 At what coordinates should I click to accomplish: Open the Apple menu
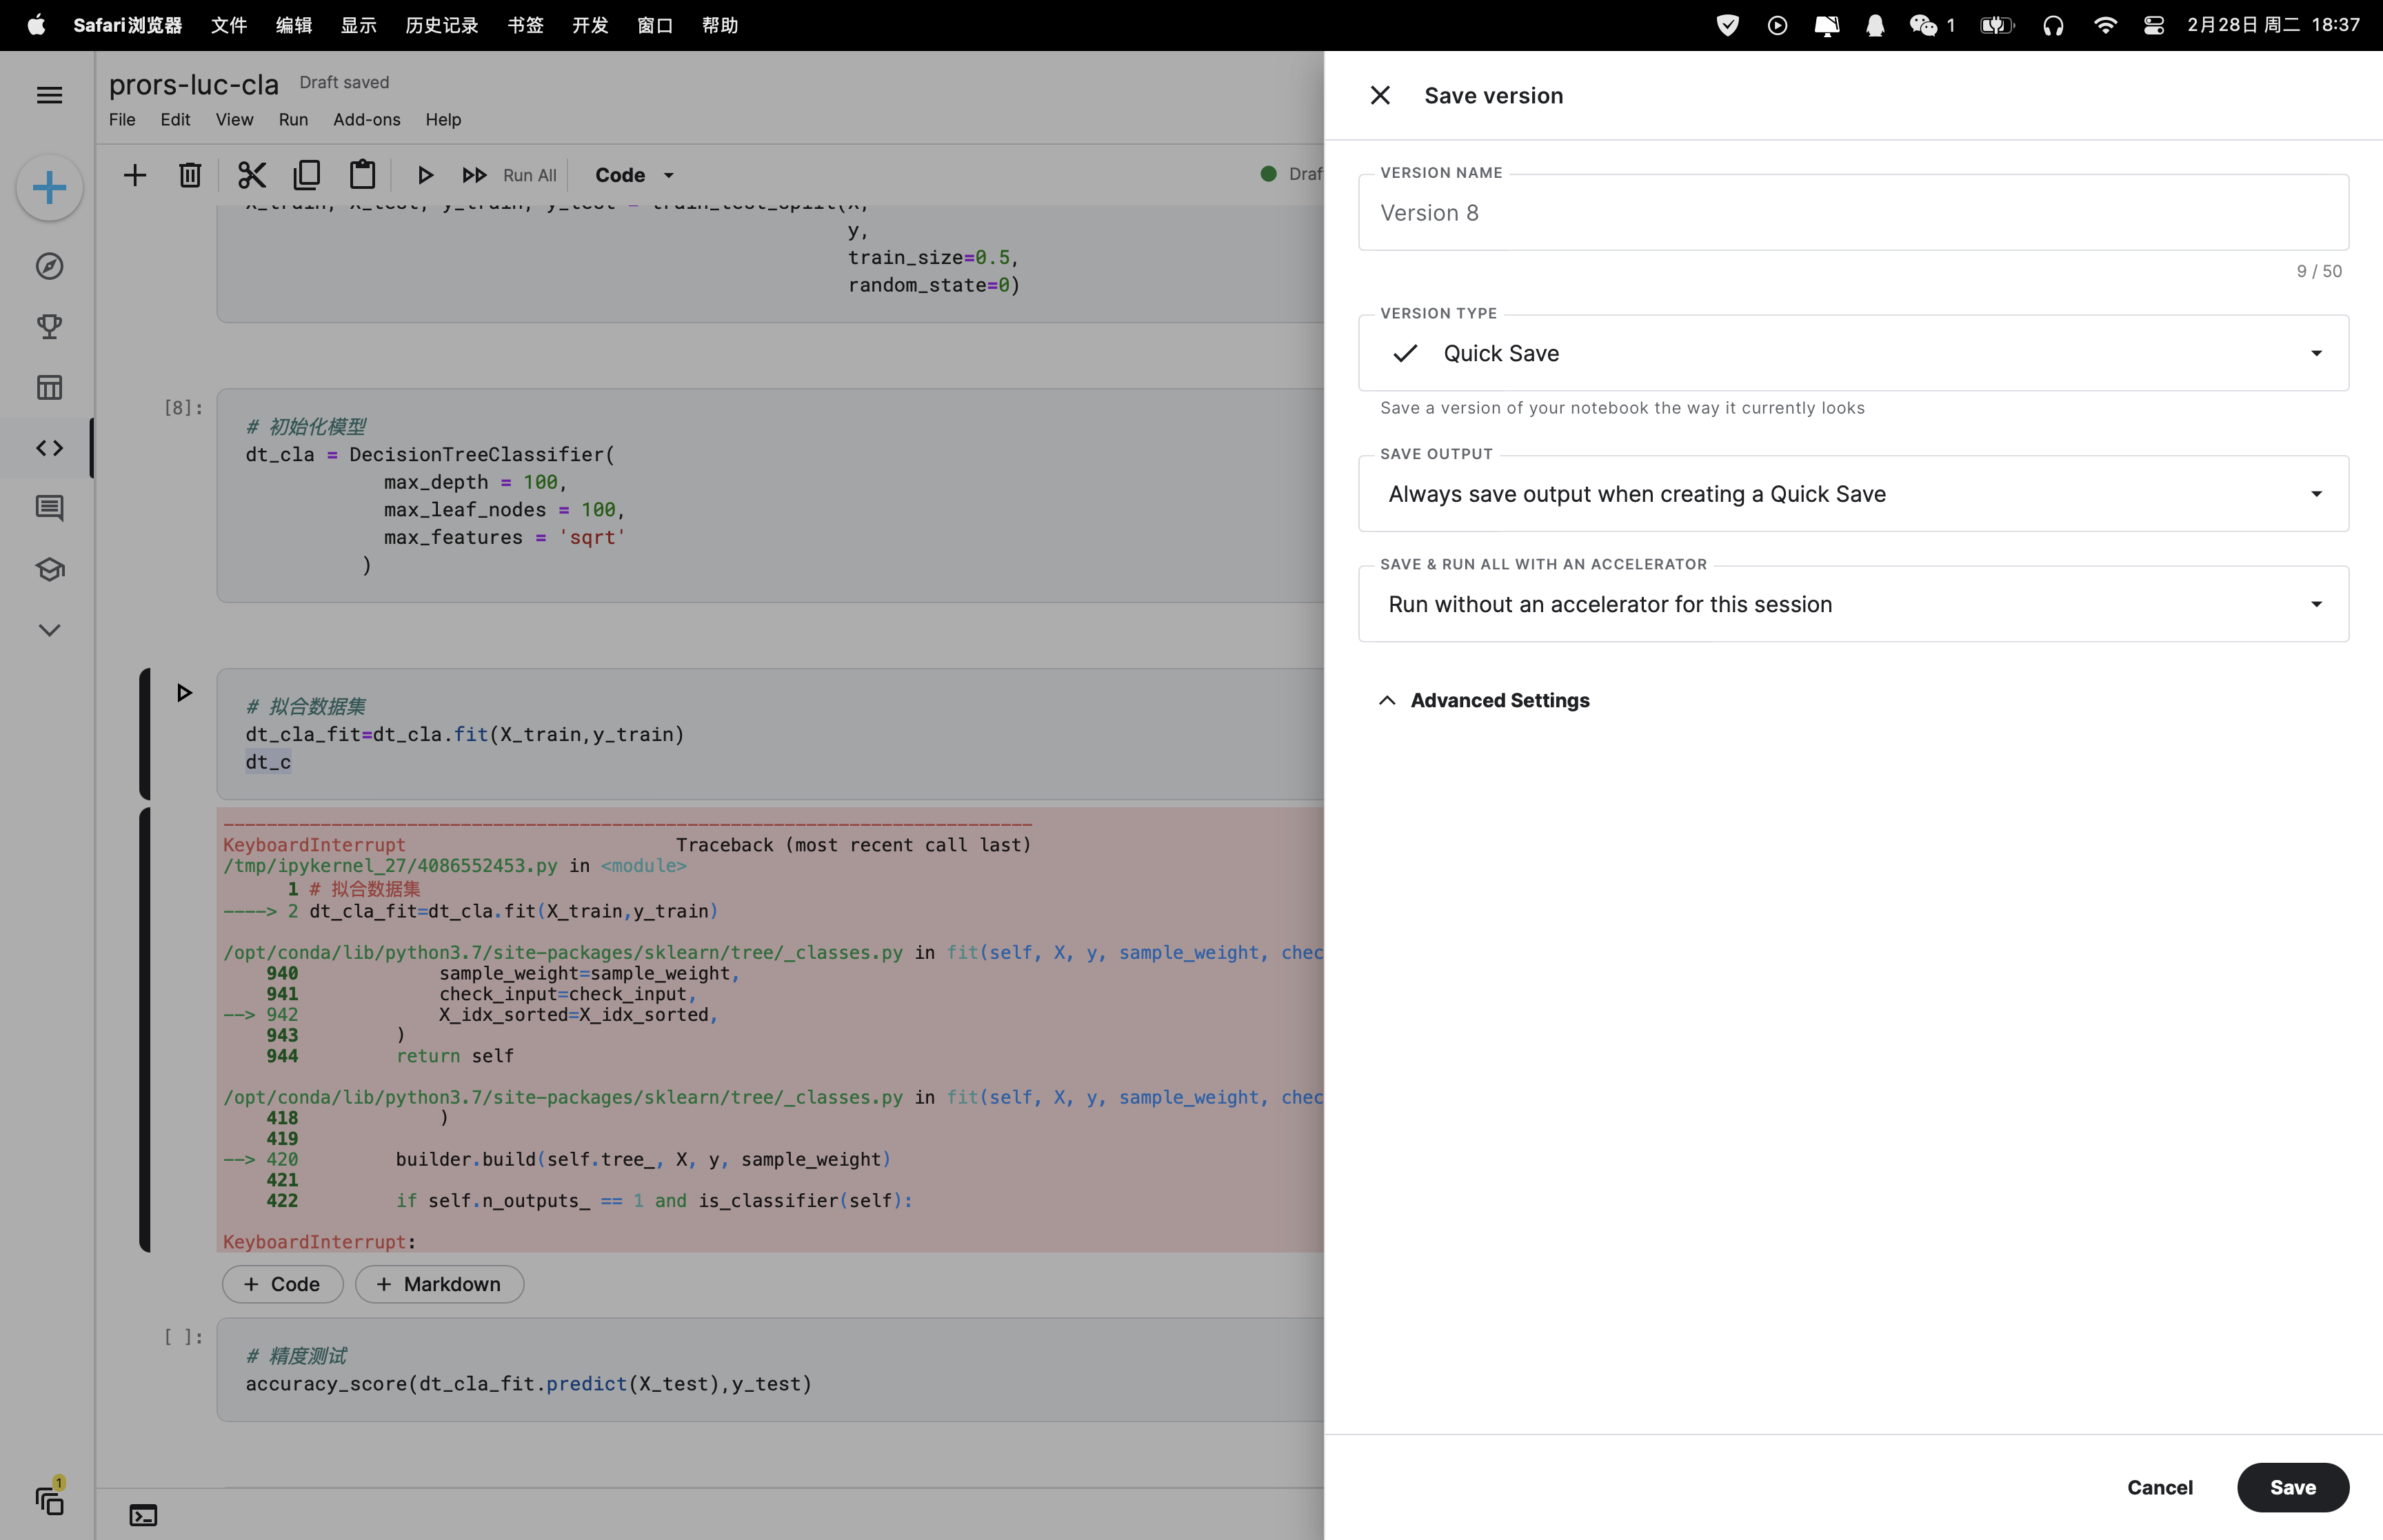click(36, 25)
